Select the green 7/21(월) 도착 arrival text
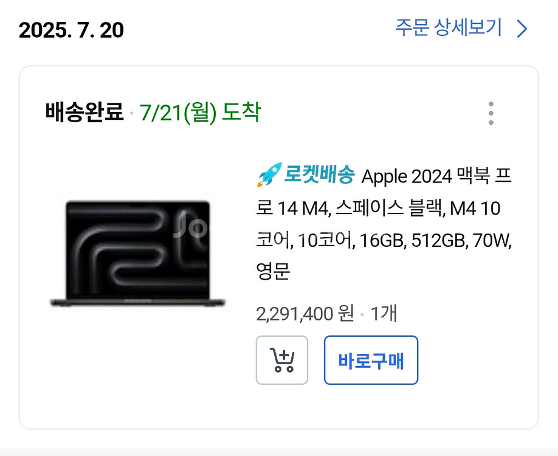Image resolution: width=558 pixels, height=456 pixels. [200, 112]
